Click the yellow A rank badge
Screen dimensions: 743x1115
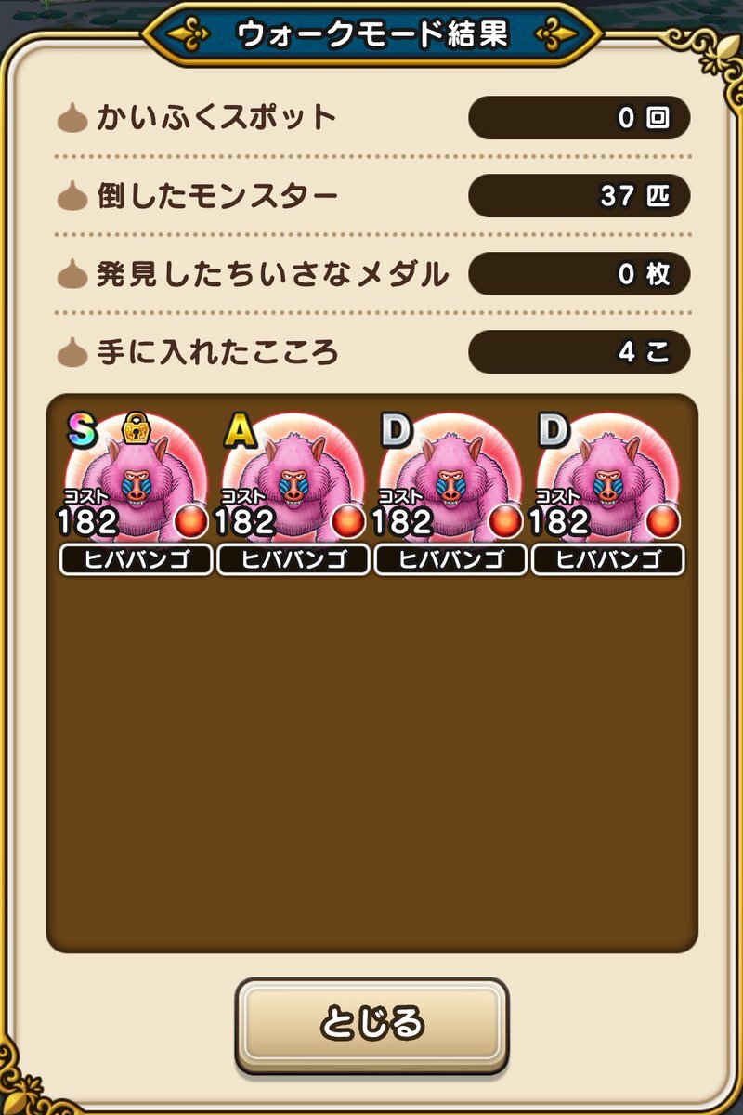(241, 430)
